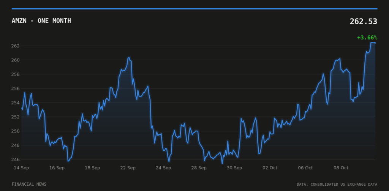
Task: Click the 30 Sep date label
Action: click(234, 168)
